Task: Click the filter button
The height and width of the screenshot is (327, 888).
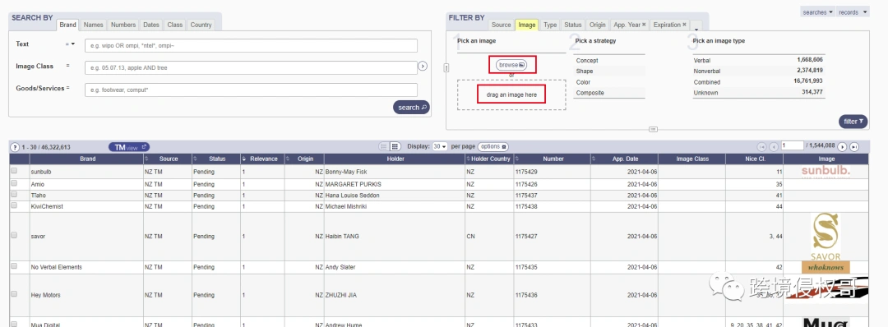Action: [x=853, y=121]
